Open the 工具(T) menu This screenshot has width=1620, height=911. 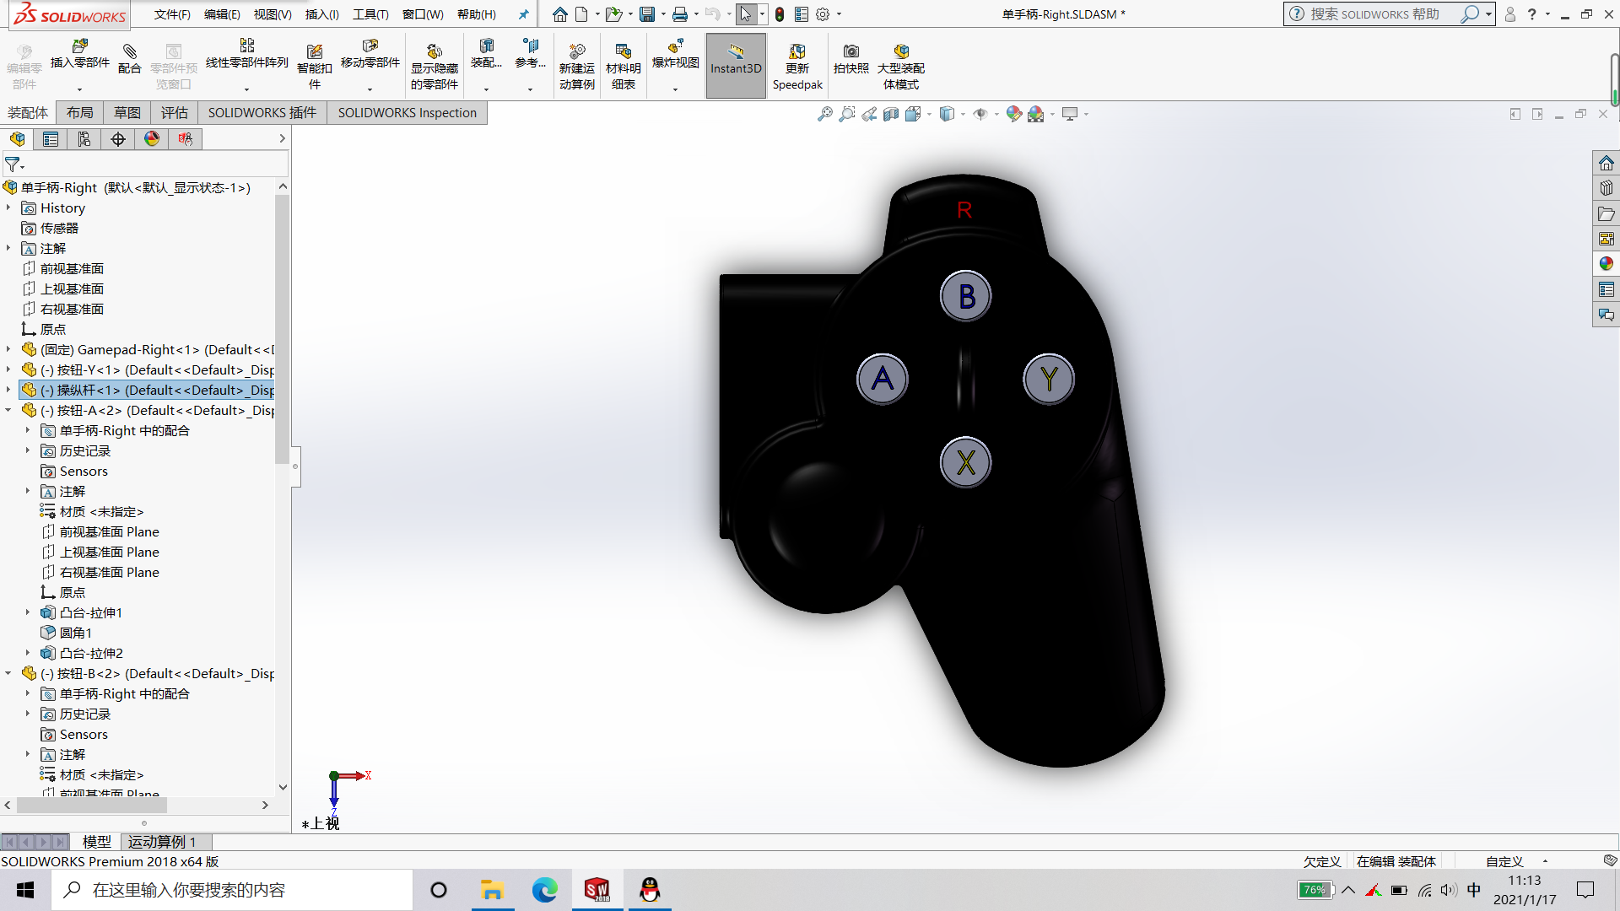(x=370, y=14)
